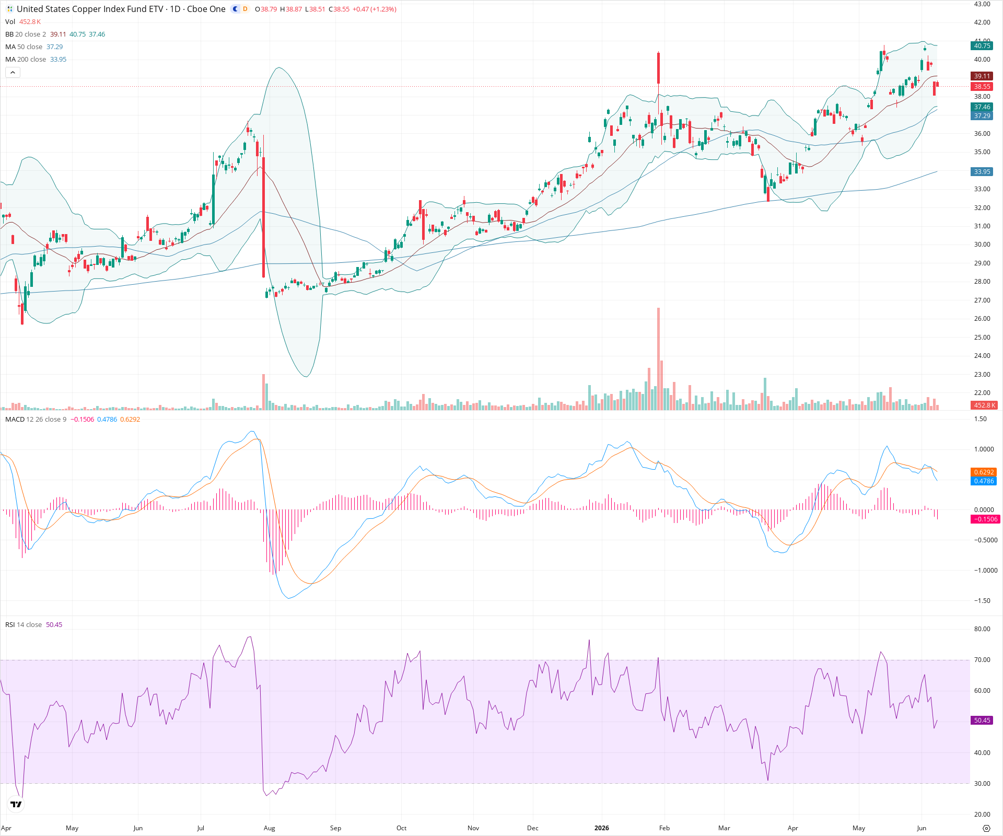
Task: Click the Oct label on time axis
Action: (x=401, y=828)
